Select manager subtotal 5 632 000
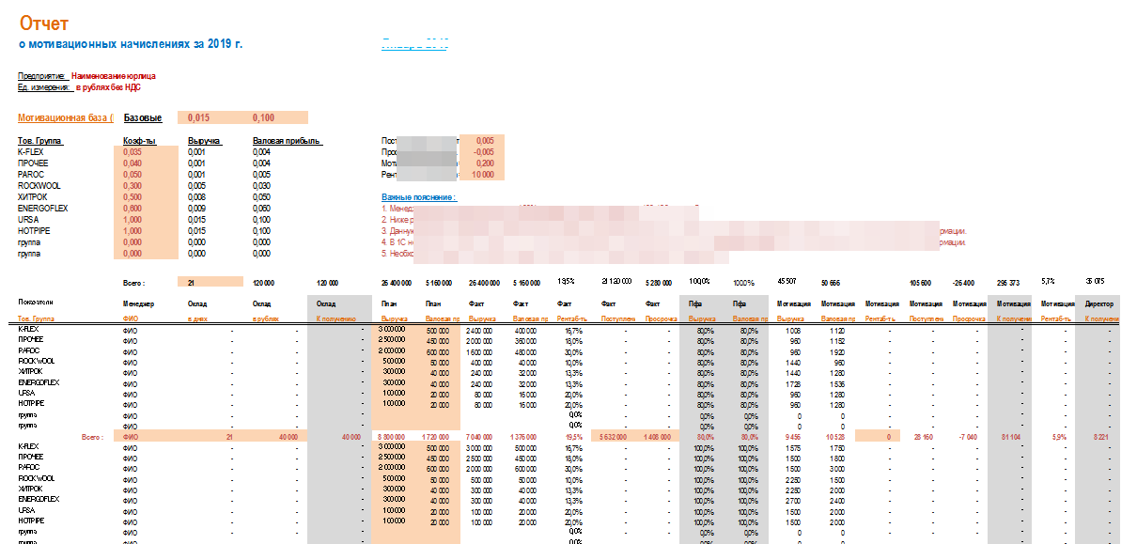This screenshot has height=544, width=1137. 612,436
